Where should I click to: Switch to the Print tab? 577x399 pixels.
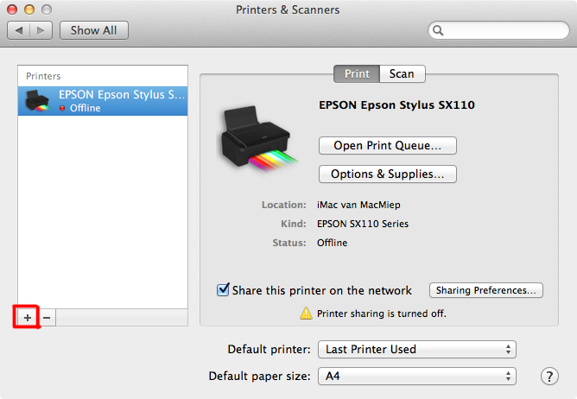click(357, 74)
